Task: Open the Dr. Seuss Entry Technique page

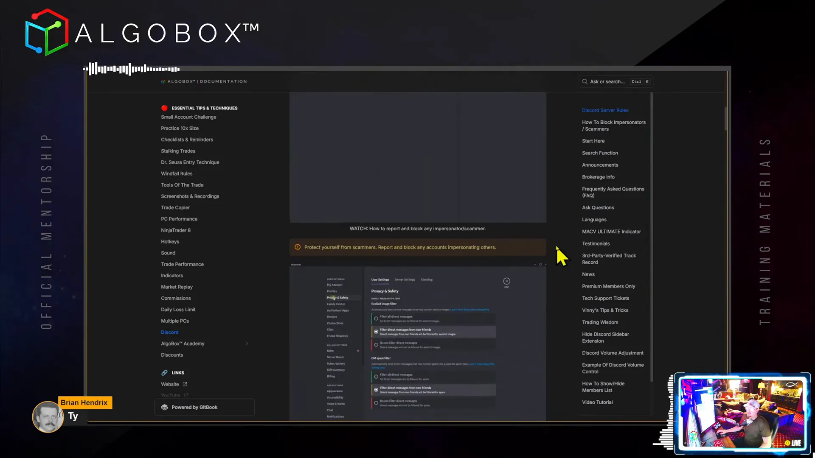Action: (x=190, y=162)
